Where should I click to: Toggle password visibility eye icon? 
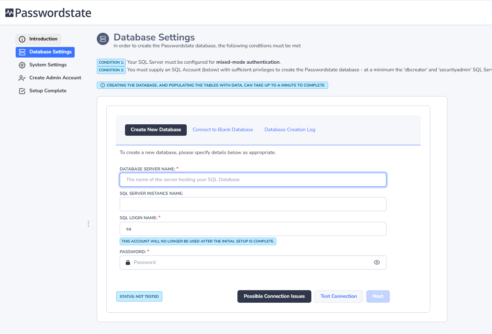[377, 262]
